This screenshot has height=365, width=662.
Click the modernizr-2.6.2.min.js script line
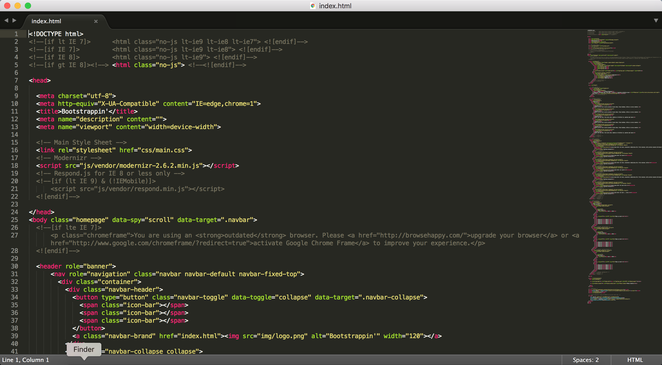coord(138,165)
